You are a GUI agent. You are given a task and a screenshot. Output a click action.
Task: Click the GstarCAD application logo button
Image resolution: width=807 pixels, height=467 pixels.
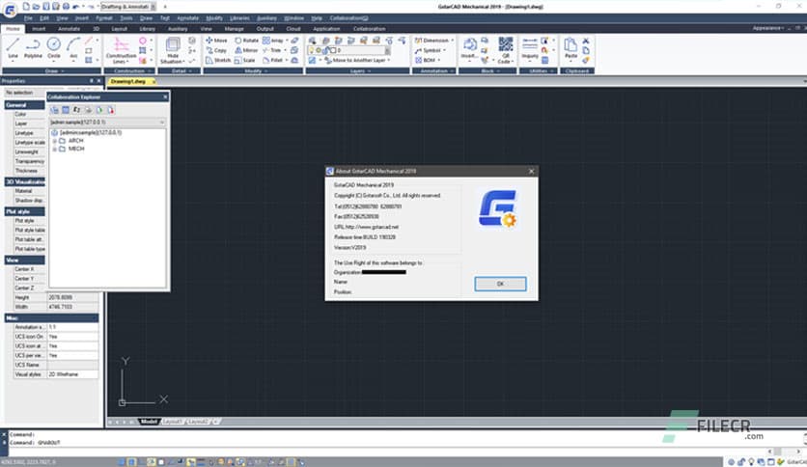point(10,10)
